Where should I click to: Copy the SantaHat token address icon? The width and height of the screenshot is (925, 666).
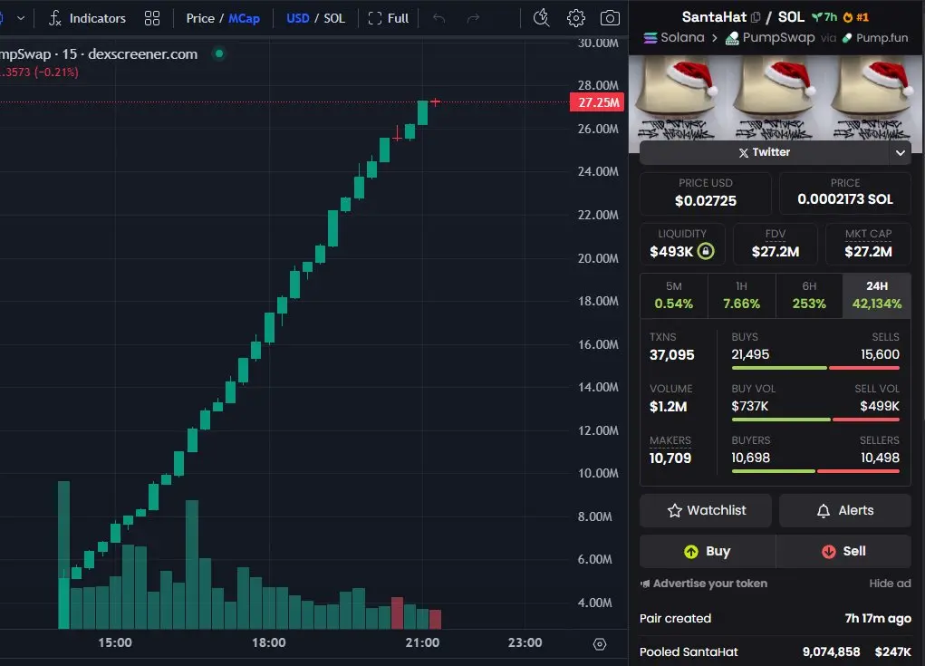tap(756, 18)
